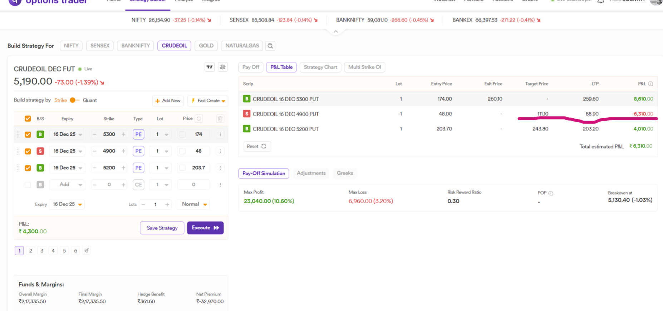Screen dimensions: 663x311
Task: Click the P&L info icon in table header
Action: point(650,84)
